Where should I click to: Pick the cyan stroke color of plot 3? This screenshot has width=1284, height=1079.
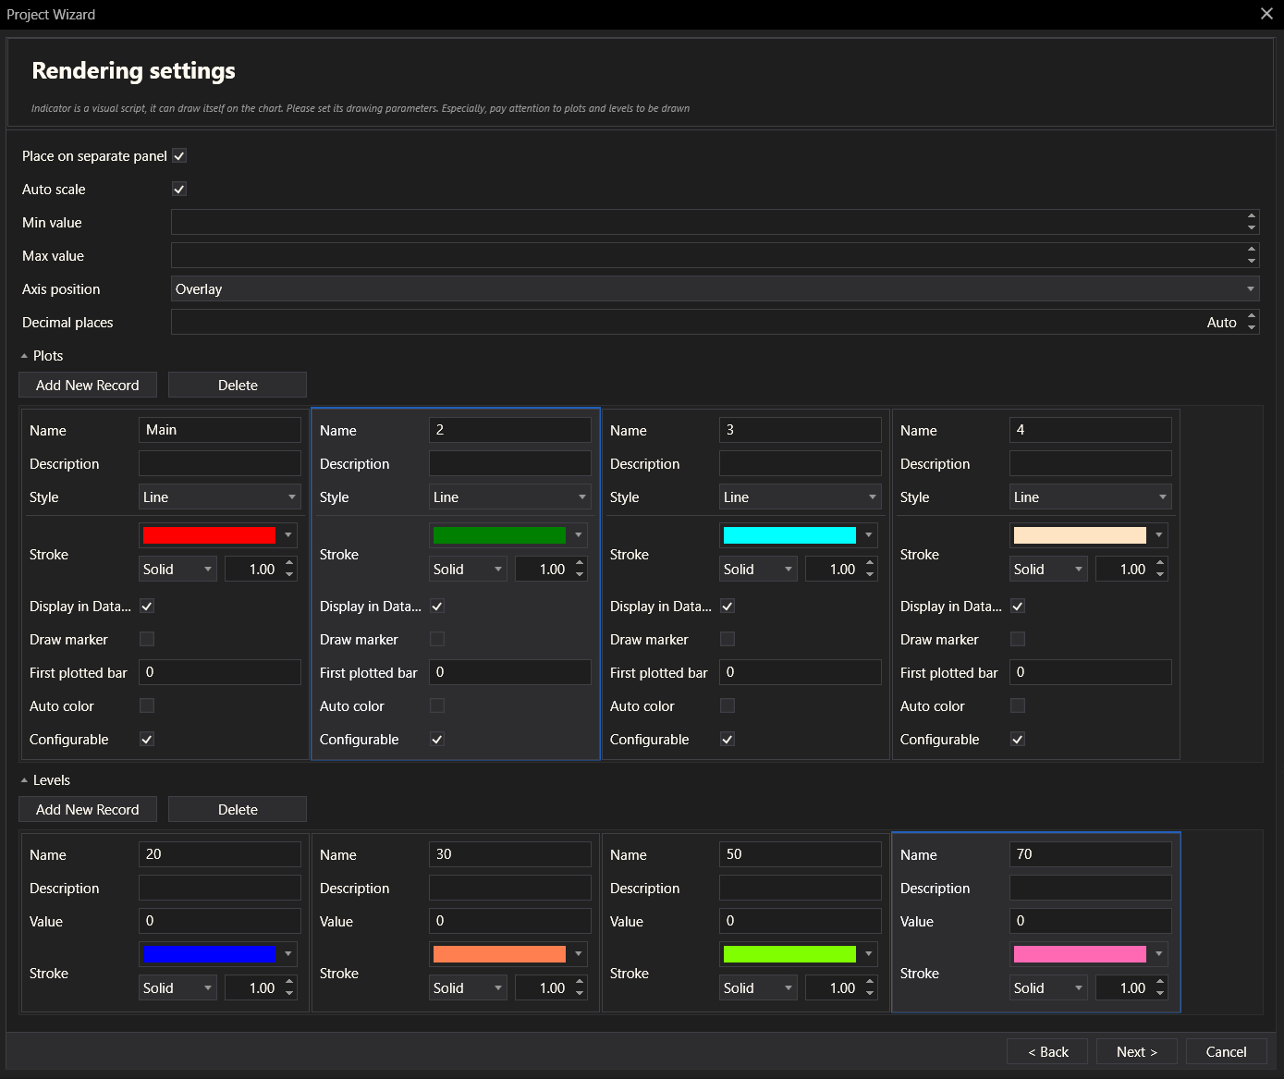click(x=789, y=535)
